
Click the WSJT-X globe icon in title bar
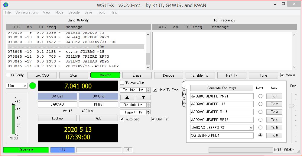click(6, 5)
